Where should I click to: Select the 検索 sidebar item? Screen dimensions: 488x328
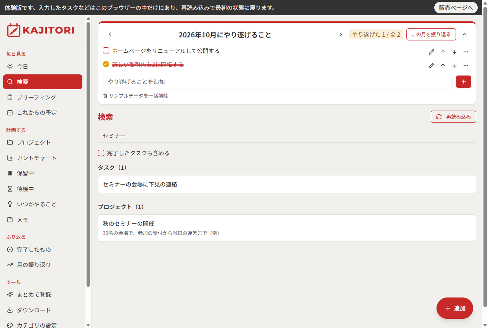click(43, 82)
